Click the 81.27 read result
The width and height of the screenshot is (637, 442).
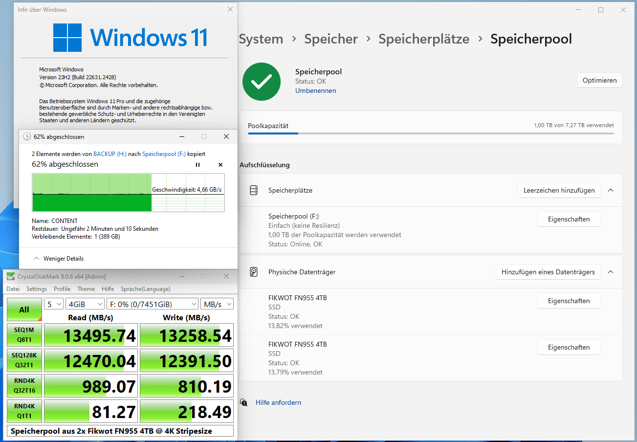coord(91,412)
